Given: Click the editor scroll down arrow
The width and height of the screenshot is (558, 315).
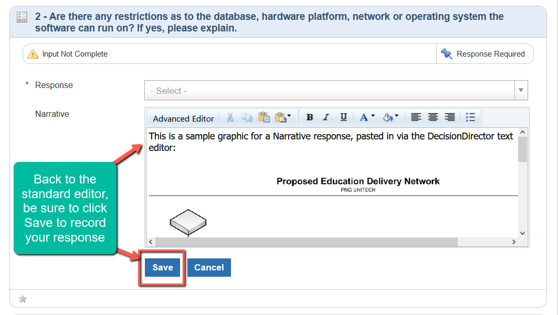Looking at the screenshot, I should [x=522, y=233].
